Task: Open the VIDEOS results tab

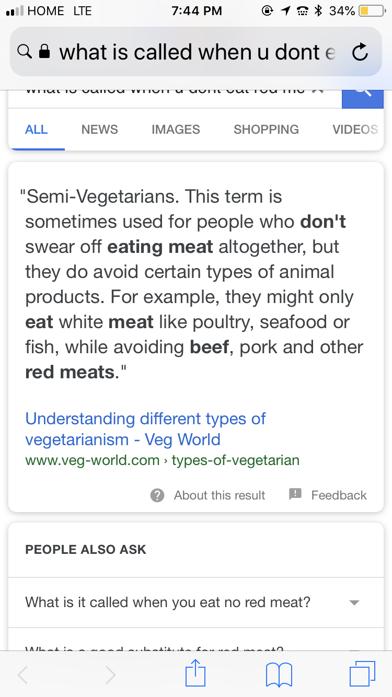Action: coord(355,130)
